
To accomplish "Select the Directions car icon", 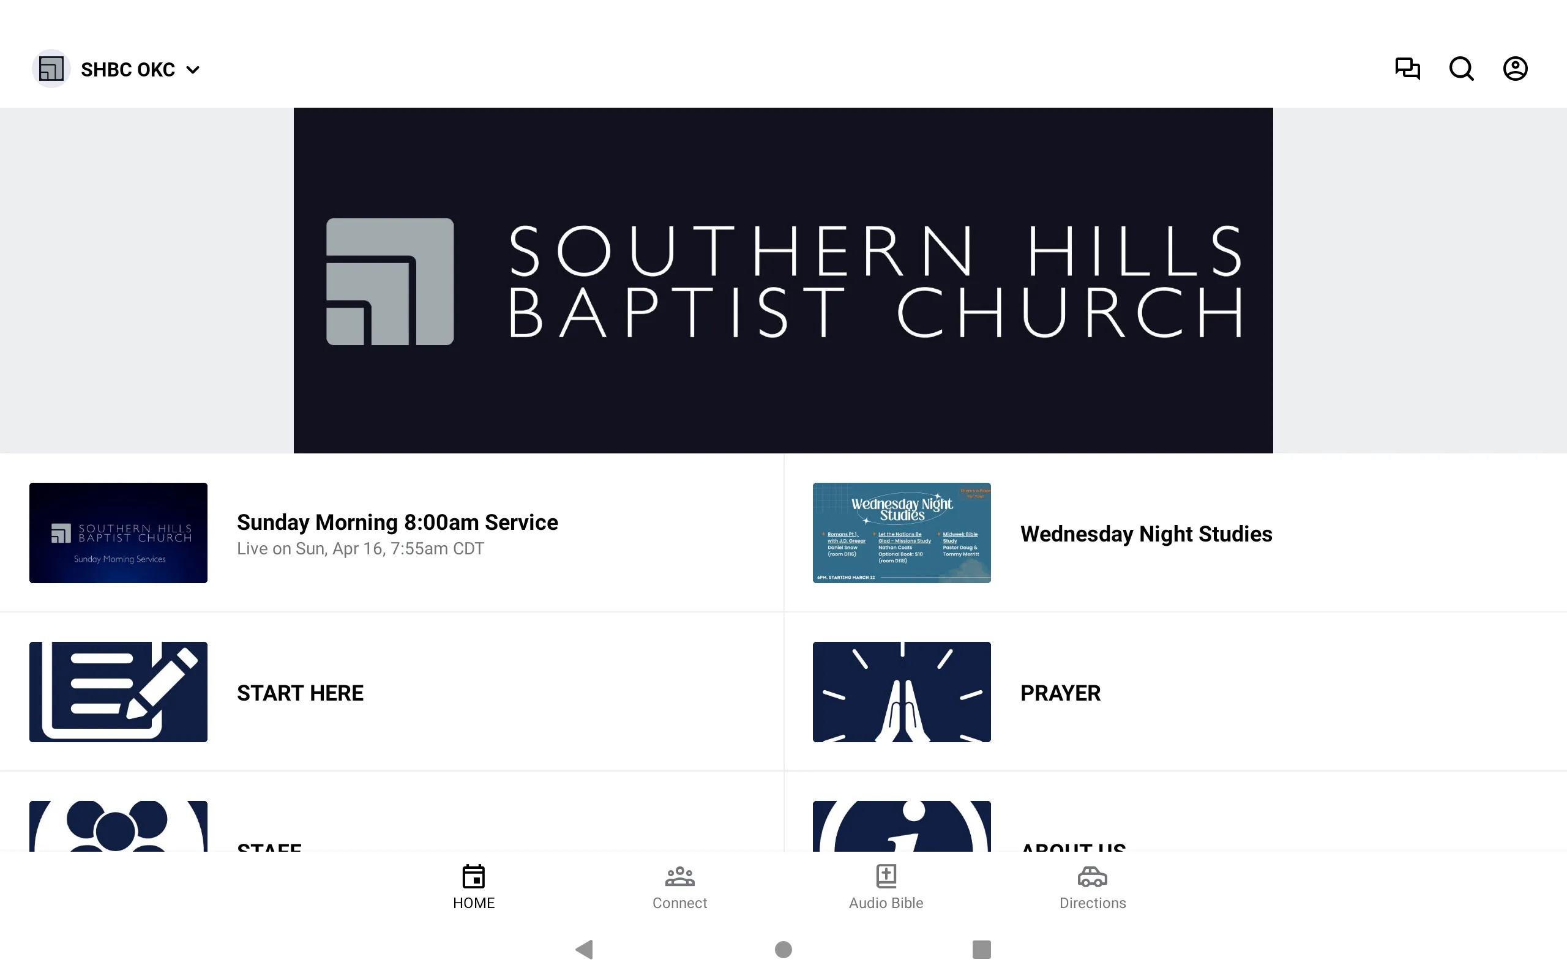I will pyautogui.click(x=1092, y=876).
